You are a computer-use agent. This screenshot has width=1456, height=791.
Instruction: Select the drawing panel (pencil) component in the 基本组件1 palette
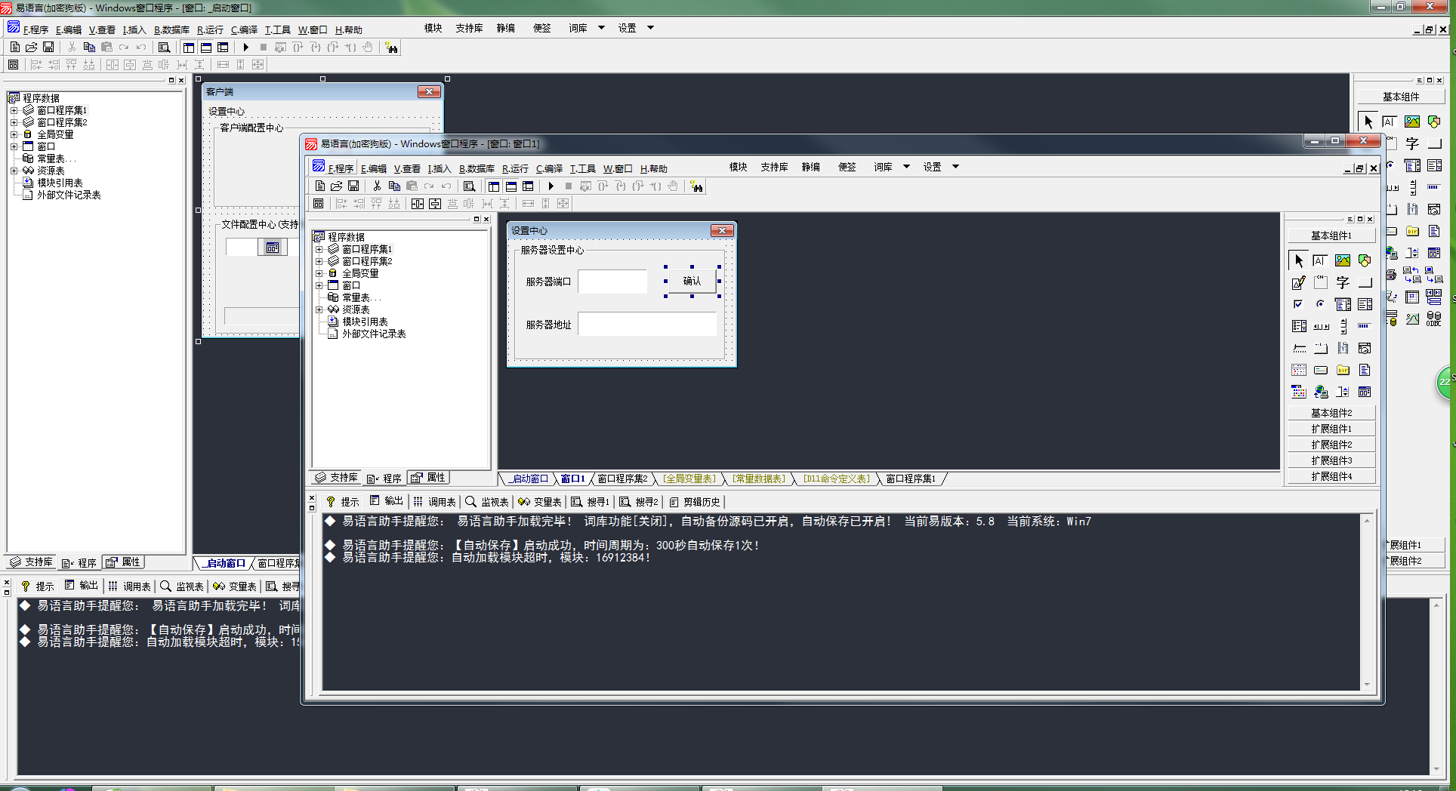(1299, 282)
